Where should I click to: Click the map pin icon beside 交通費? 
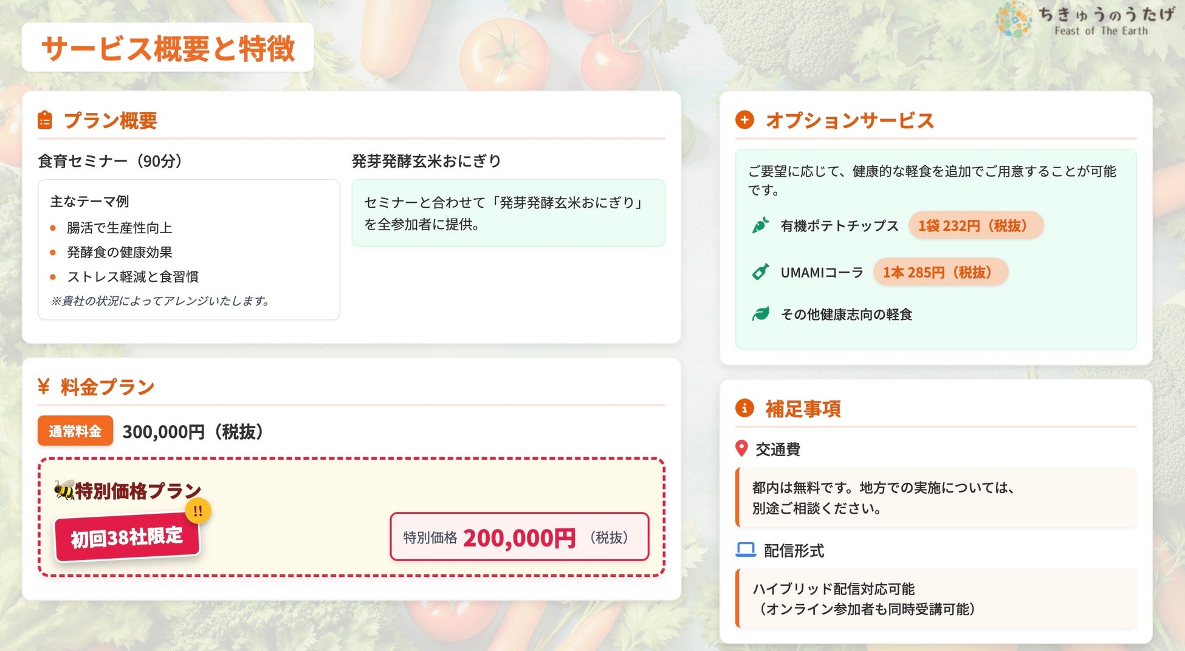pyautogui.click(x=741, y=449)
